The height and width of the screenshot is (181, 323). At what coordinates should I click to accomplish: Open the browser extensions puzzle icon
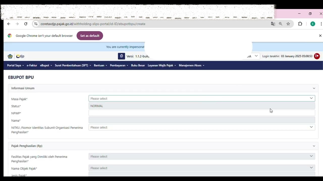click(300, 24)
